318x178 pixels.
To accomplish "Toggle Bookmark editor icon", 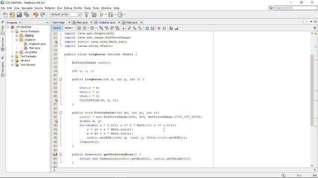I will tap(140, 28).
